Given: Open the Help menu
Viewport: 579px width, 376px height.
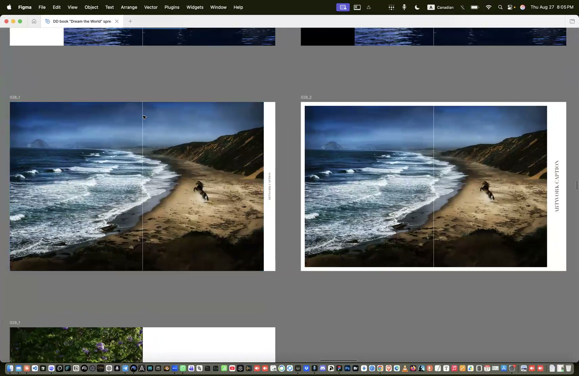Looking at the screenshot, I should click(x=238, y=7).
